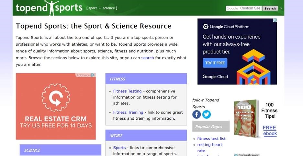Image resolution: width=303 pixels, height=156 pixels.
Task: Click the Topend Sports logo
Action: (49, 8)
